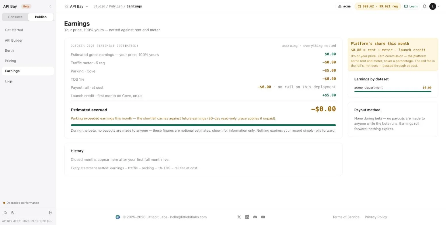Image resolution: width=446 pixels, height=225 pixels.
Task: Go to the Berth section
Action: click(x=28, y=51)
